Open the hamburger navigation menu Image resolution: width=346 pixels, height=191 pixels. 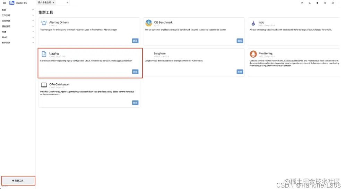click(x=5, y=3)
